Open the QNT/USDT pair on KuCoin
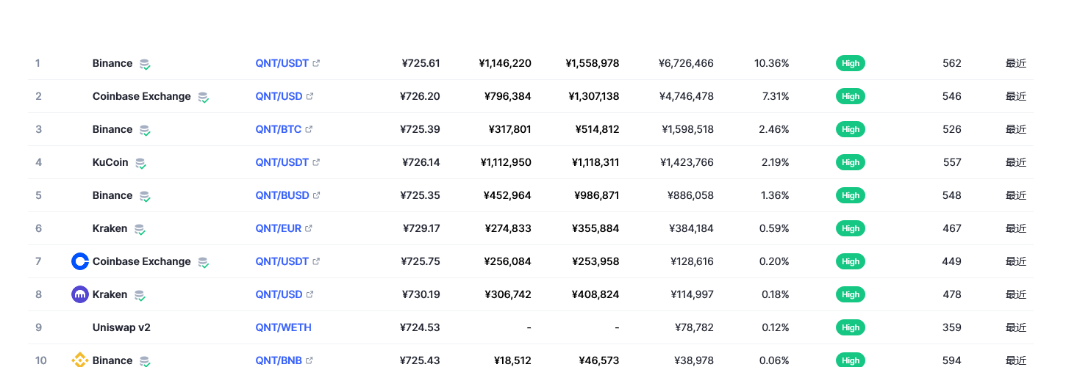Screen dimensions: 1066x367 [282, 162]
